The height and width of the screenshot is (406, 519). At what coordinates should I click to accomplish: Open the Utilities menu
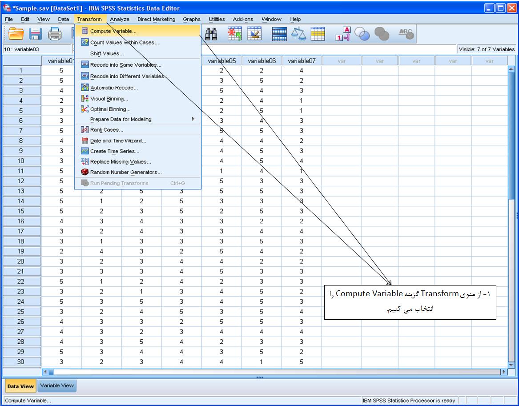pyautogui.click(x=217, y=19)
